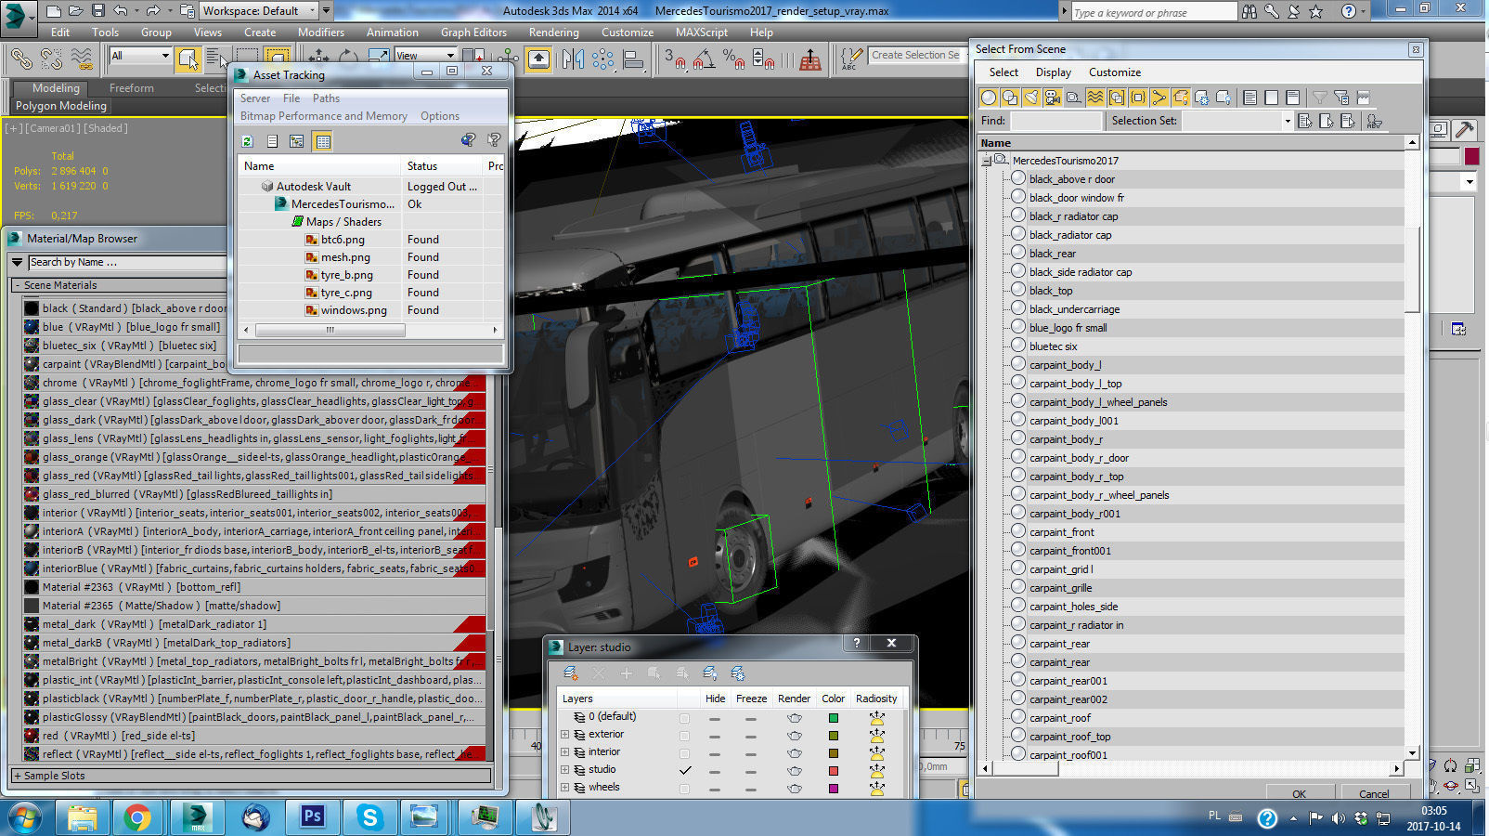The height and width of the screenshot is (836, 1489).
Task: Create new layer in Layer dialog
Action: click(x=571, y=673)
